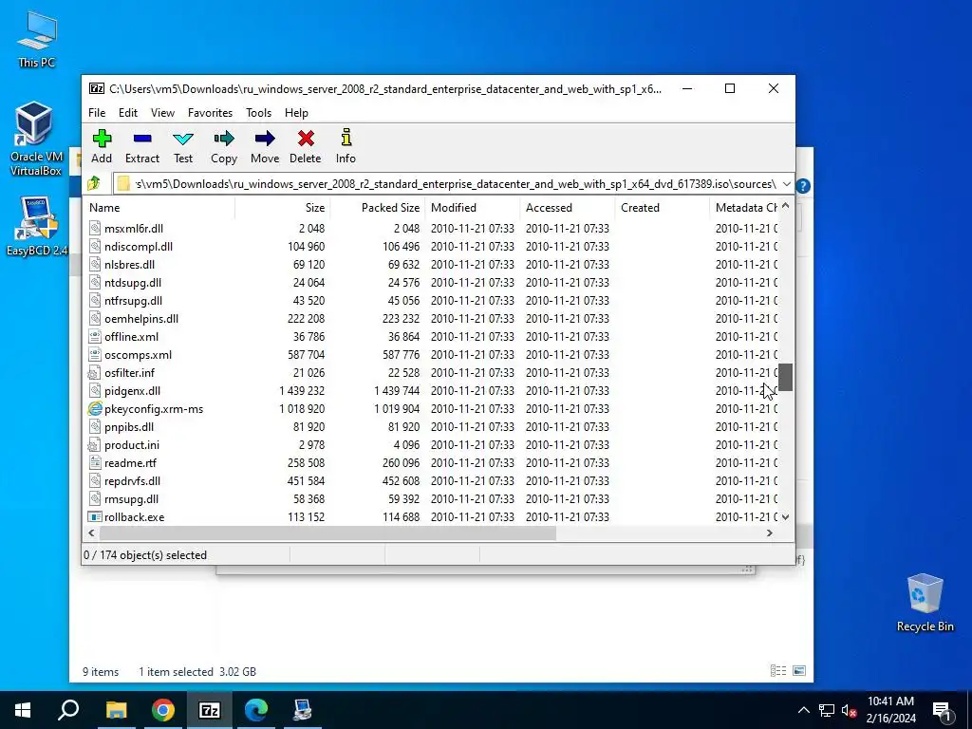Open address bar path dropdown
Viewport: 972px width, 729px height.
(786, 183)
